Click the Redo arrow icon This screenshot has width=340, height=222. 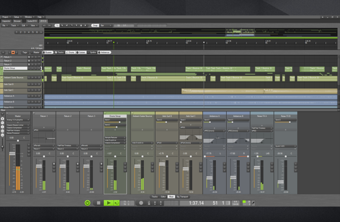click(x=49, y=25)
